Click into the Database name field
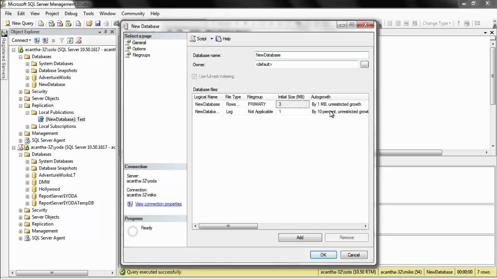Screen dimensions: 497x279 (x=311, y=55)
